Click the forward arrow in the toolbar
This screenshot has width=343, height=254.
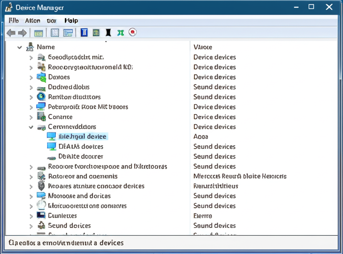point(22,33)
